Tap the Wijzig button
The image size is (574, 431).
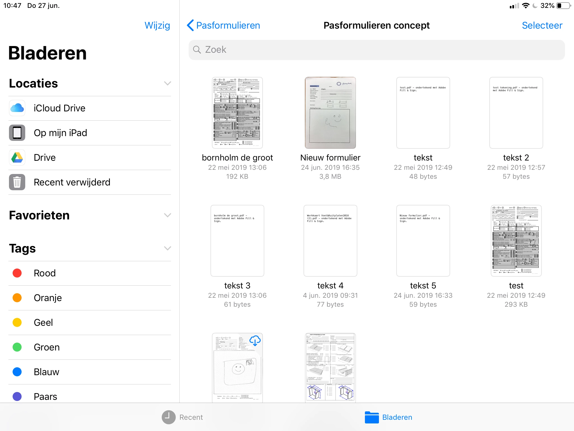point(157,25)
